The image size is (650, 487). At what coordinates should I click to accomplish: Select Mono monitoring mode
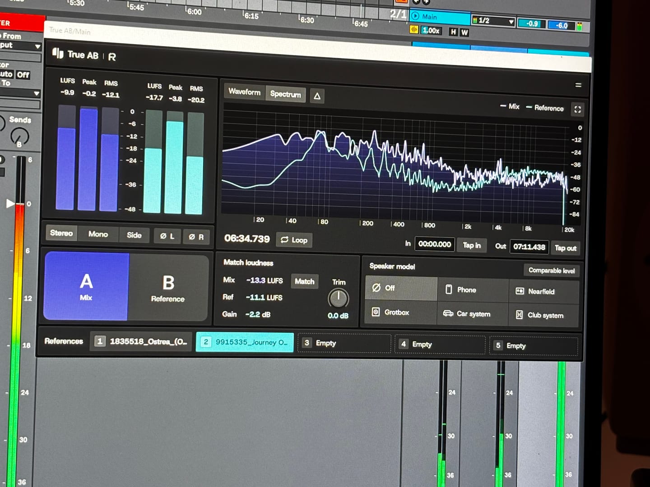98,234
